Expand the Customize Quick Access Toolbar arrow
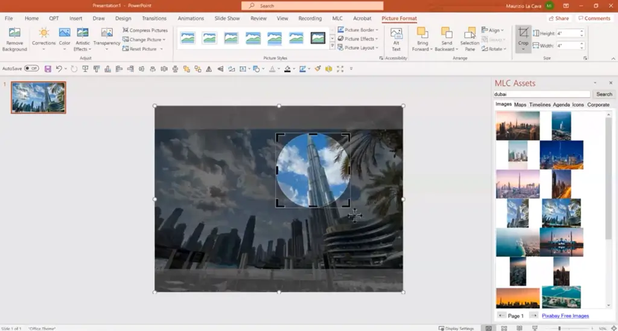The height and width of the screenshot is (331, 618). (x=351, y=69)
